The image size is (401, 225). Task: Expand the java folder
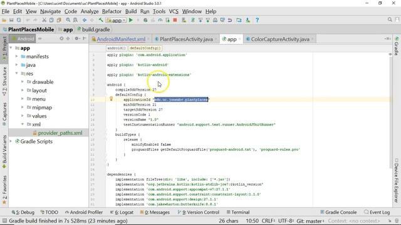[17, 65]
